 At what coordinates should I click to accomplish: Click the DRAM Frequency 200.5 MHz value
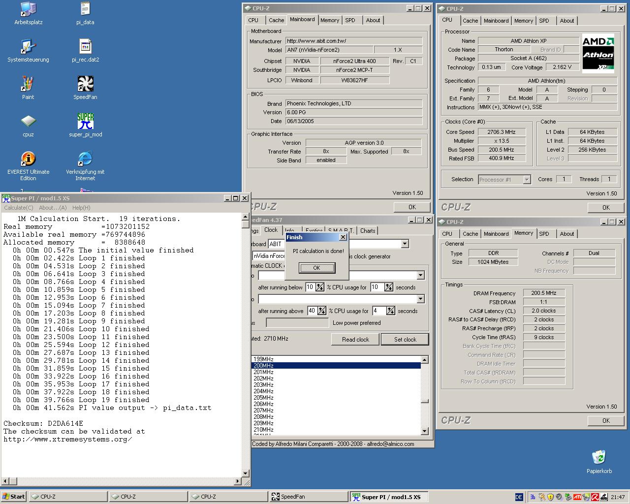click(x=544, y=293)
